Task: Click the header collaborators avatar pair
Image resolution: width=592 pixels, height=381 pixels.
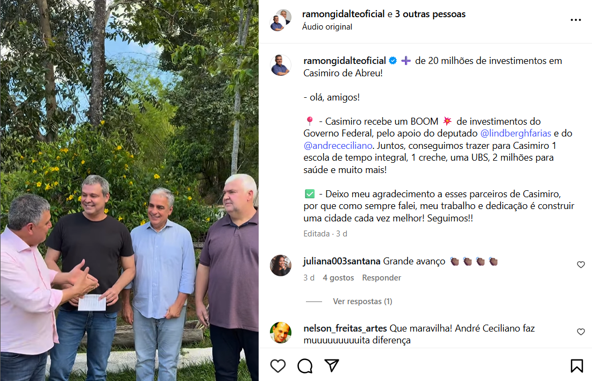Action: click(x=281, y=20)
